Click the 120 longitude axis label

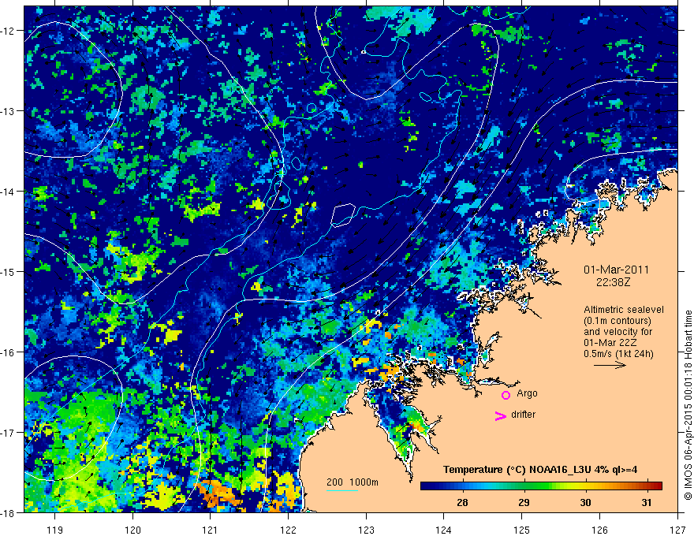click(x=132, y=530)
